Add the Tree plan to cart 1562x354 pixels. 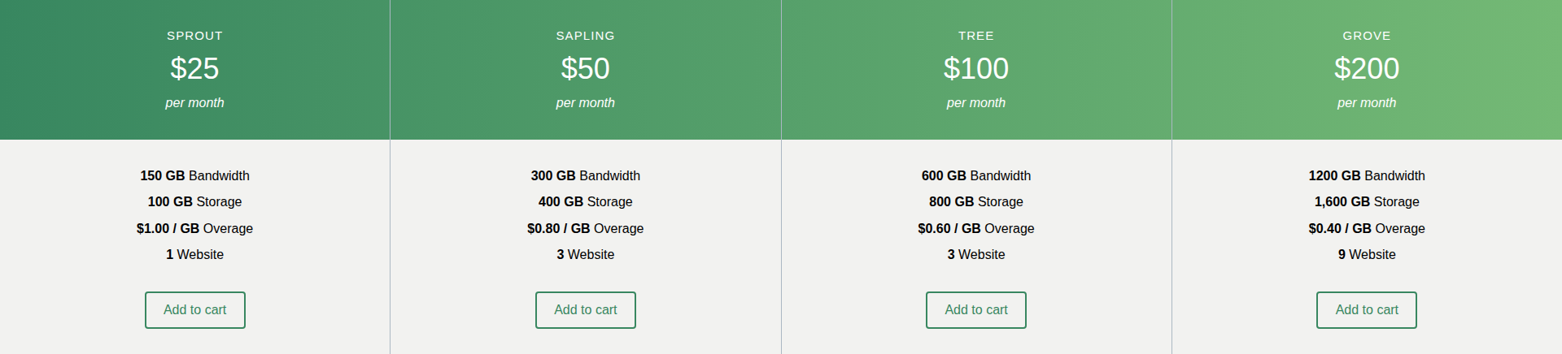976,310
